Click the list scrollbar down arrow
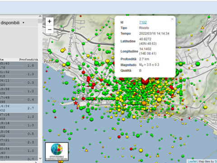The image size is (217, 163). pyautogui.click(x=40, y=158)
